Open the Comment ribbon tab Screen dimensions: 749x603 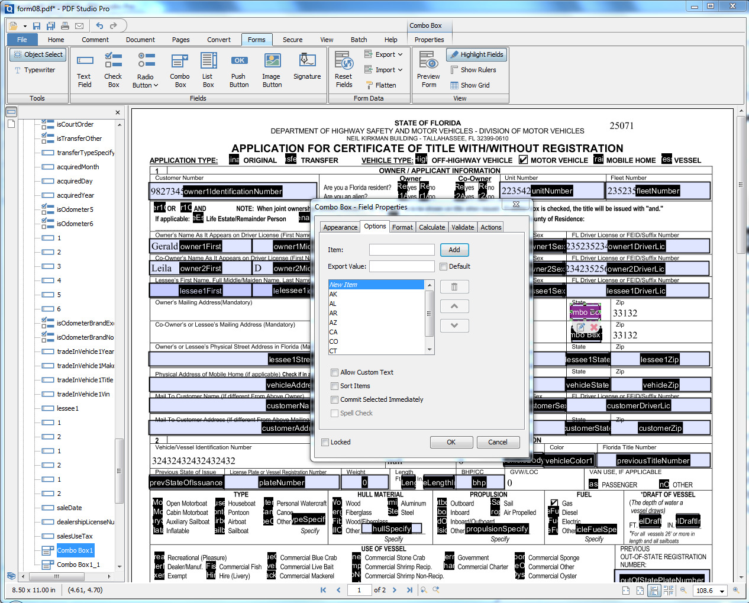(95, 40)
